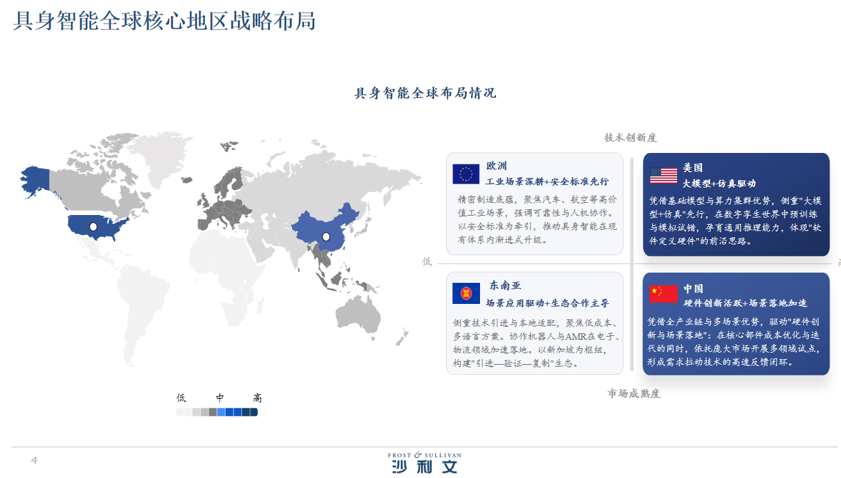Click the 欧洲 card heading

496,166
